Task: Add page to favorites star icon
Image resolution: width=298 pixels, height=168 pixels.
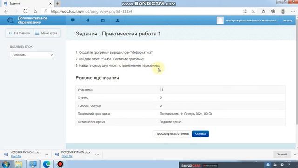Action: (253, 11)
